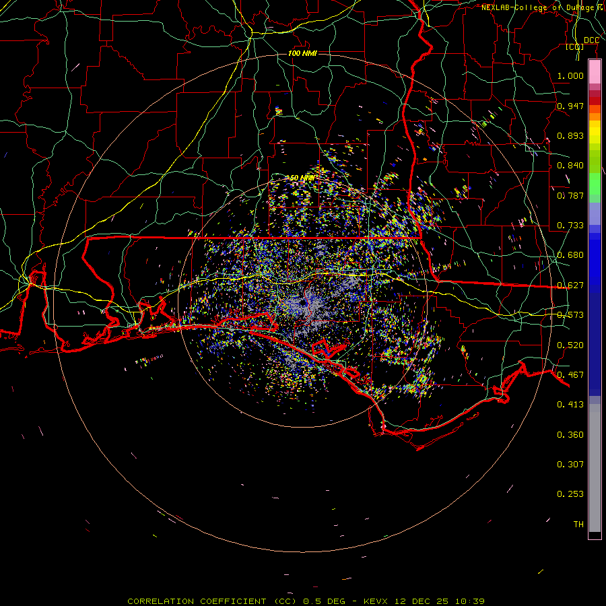606x606 pixels.
Task: Click the 0.840 legend value
Action: coord(570,166)
